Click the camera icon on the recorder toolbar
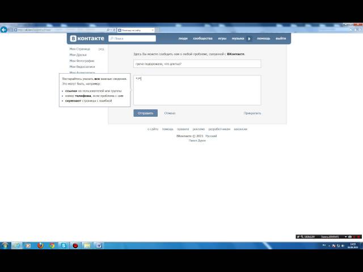Viewport: 363px width, 272px height. coord(350,237)
